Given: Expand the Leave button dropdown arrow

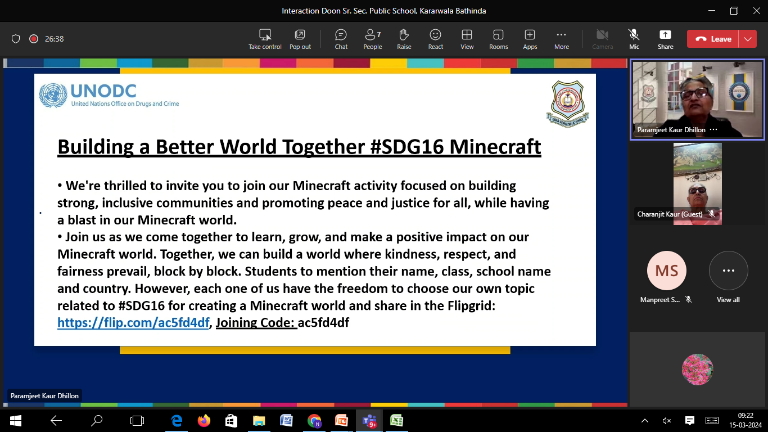Looking at the screenshot, I should click(x=747, y=39).
